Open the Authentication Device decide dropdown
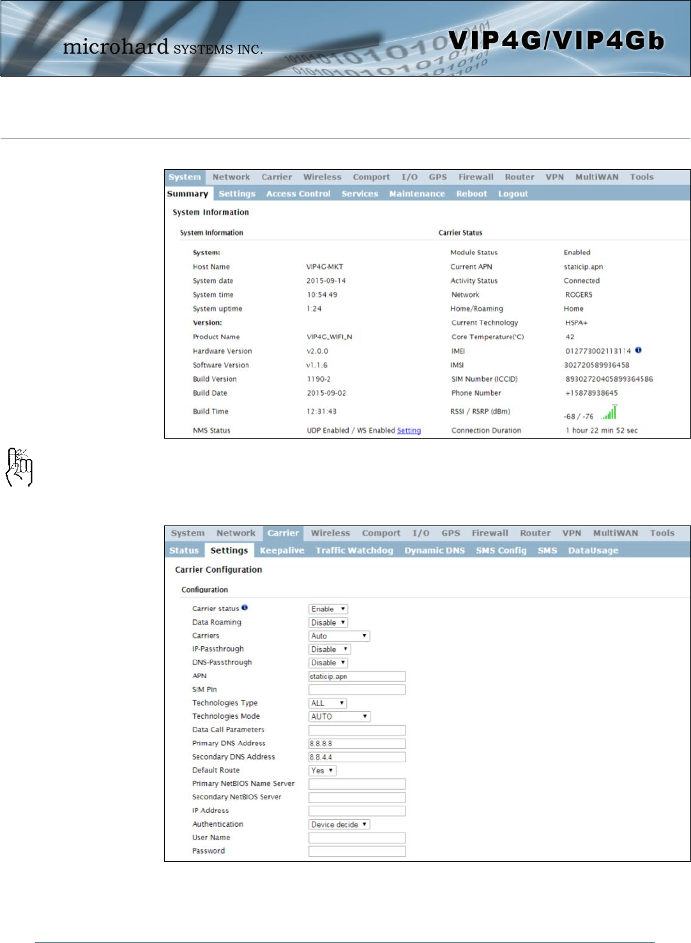 [339, 824]
